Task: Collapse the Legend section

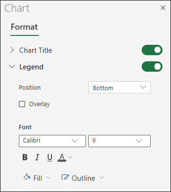Action: click(x=12, y=67)
